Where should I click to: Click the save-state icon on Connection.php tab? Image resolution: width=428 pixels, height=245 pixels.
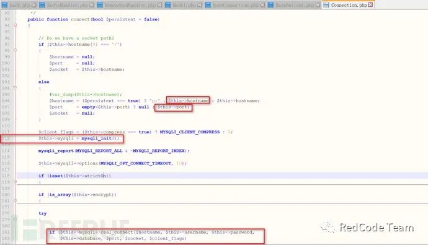point(326,5)
